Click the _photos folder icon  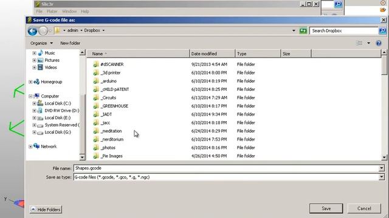[96, 148]
